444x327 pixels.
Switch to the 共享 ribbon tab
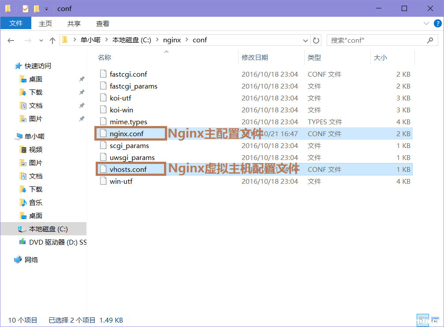[74, 23]
